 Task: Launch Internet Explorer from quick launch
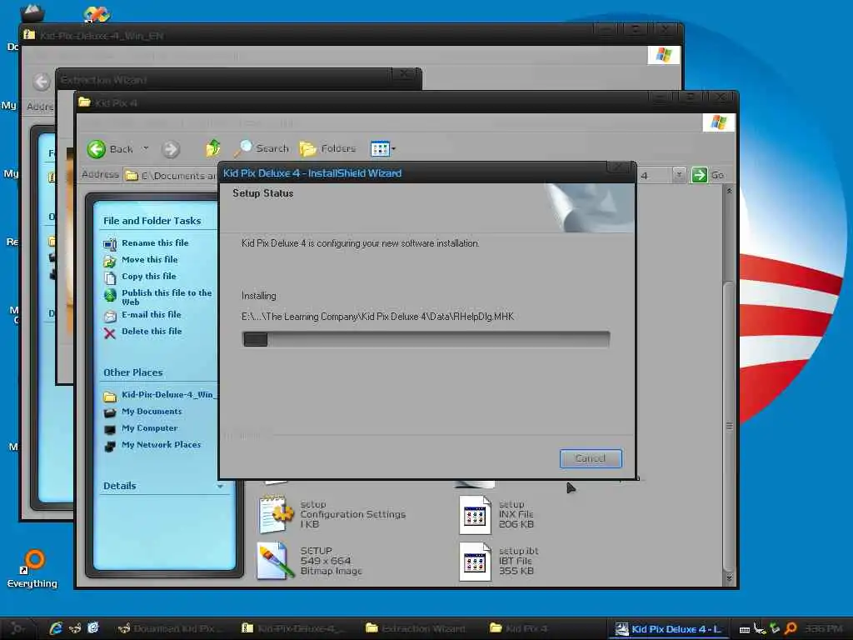(56, 628)
